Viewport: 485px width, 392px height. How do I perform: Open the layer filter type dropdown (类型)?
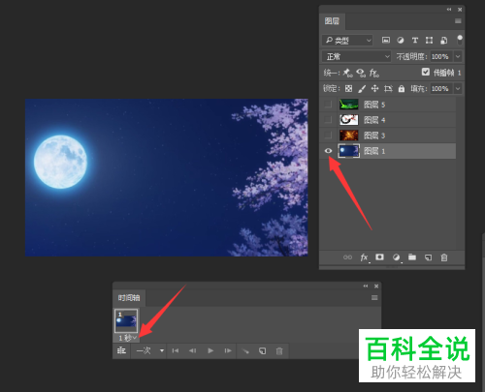(x=347, y=41)
